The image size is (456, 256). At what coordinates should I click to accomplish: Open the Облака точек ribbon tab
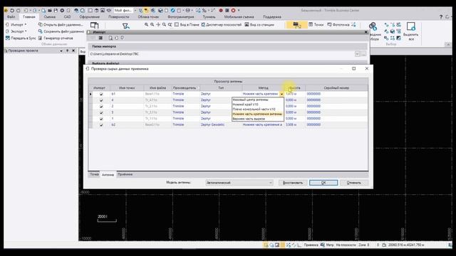pyautogui.click(x=148, y=17)
